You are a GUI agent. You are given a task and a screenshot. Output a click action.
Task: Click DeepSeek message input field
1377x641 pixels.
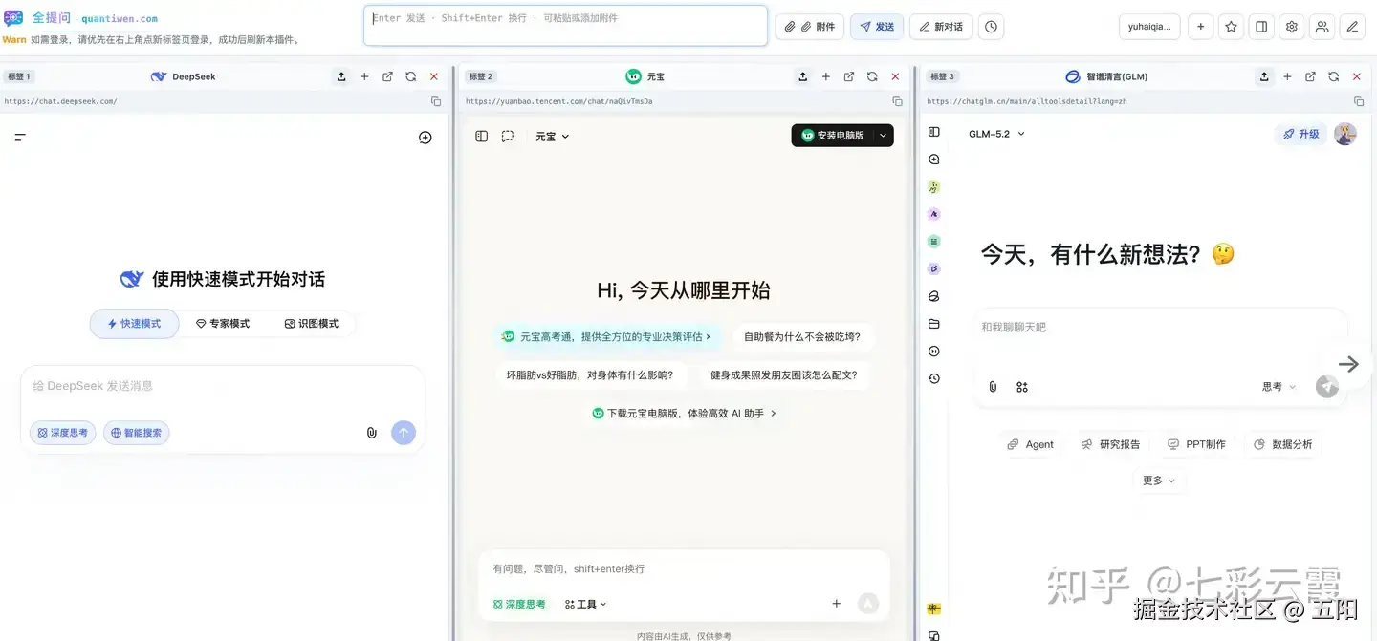coord(223,387)
